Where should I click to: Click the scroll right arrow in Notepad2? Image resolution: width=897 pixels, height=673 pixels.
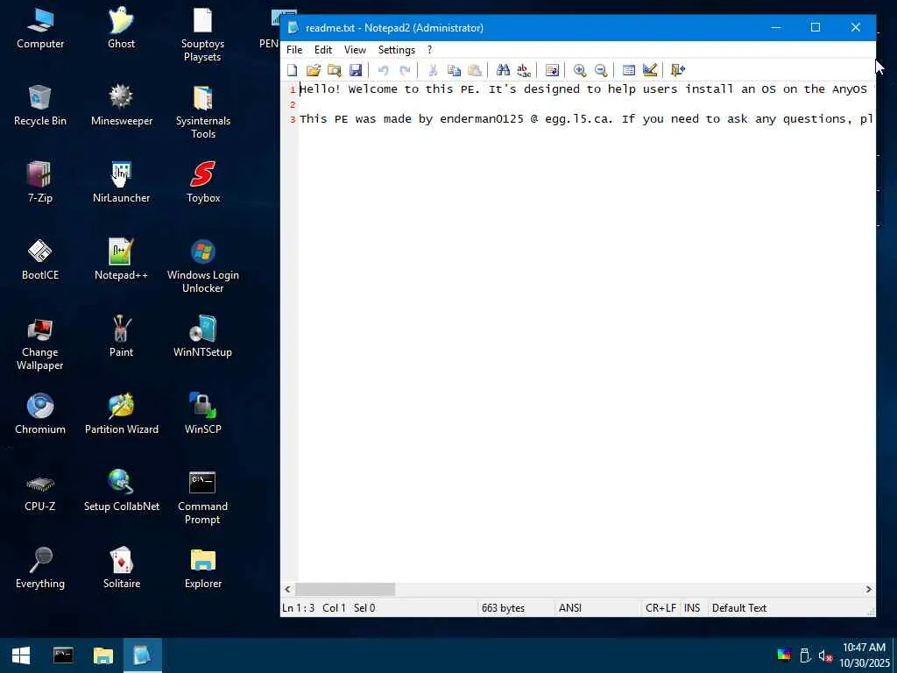coord(868,589)
